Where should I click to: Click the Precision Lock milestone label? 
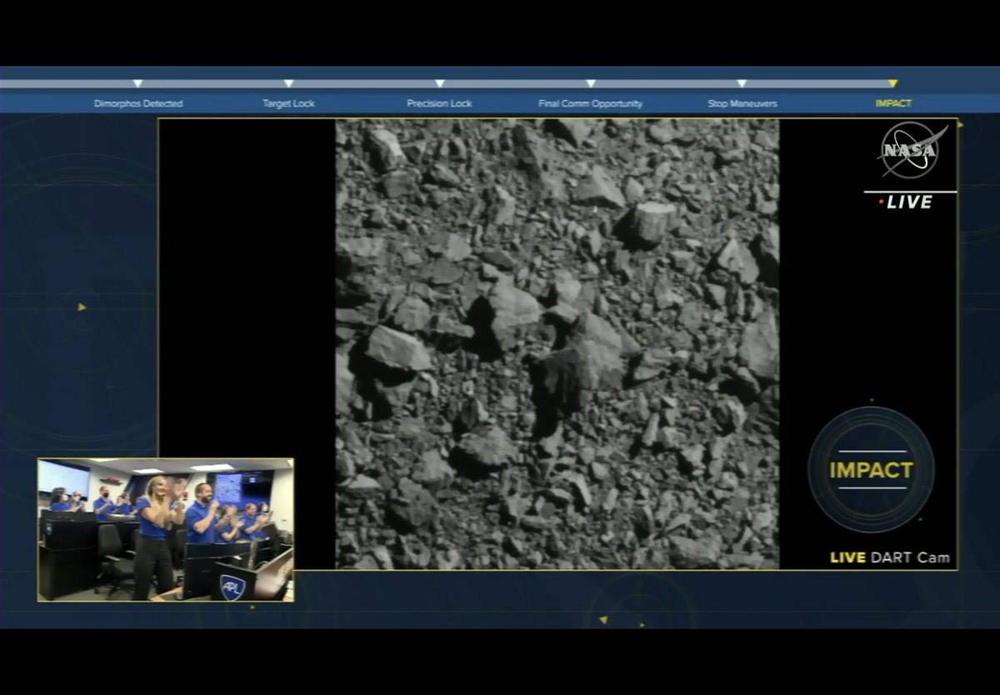[439, 103]
